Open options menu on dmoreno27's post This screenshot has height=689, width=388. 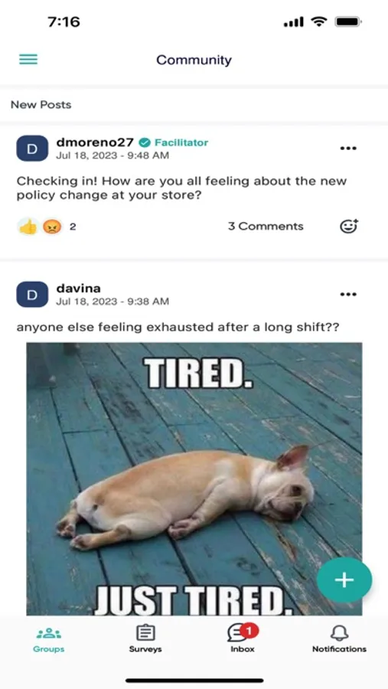coord(348,149)
